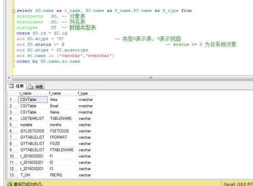Place cursor on systypes in the query

tap(27, 28)
